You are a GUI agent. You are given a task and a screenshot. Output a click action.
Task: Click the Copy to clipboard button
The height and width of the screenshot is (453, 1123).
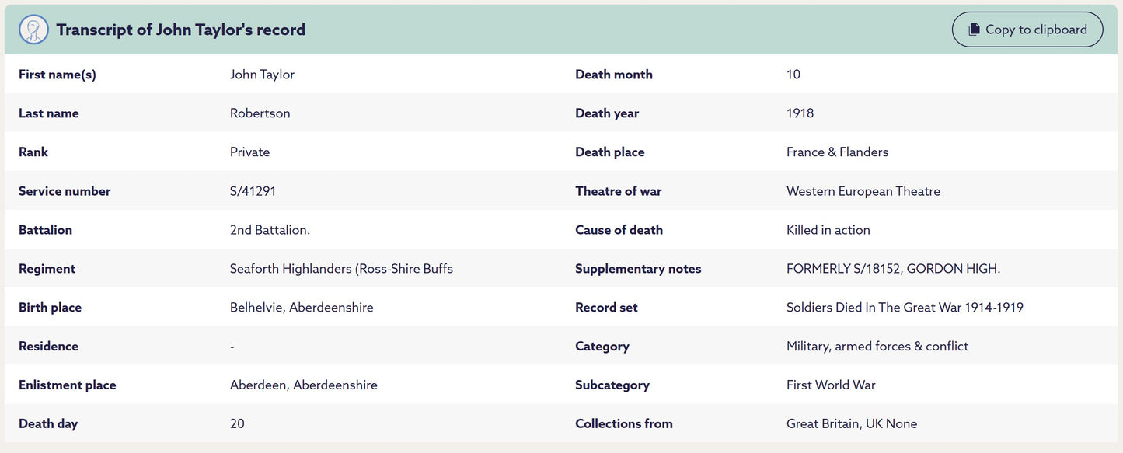point(1027,30)
